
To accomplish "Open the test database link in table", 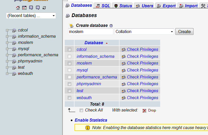I will (80, 91).
